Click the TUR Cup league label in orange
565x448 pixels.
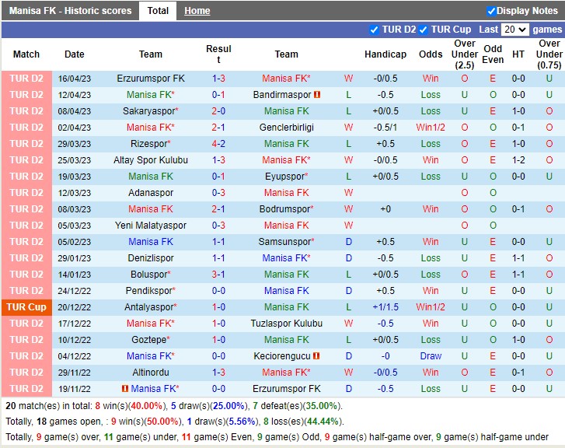26,307
